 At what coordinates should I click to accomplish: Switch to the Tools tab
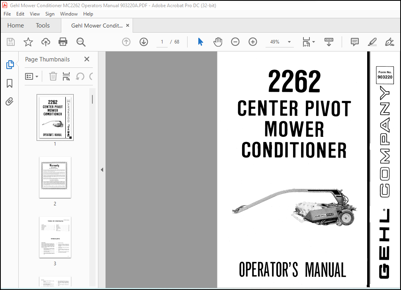pyautogui.click(x=43, y=26)
